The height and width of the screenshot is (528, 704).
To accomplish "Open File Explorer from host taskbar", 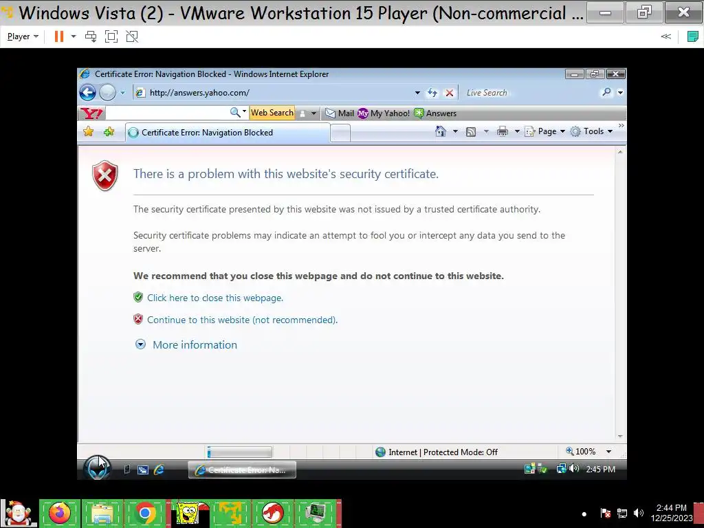I will click(102, 513).
